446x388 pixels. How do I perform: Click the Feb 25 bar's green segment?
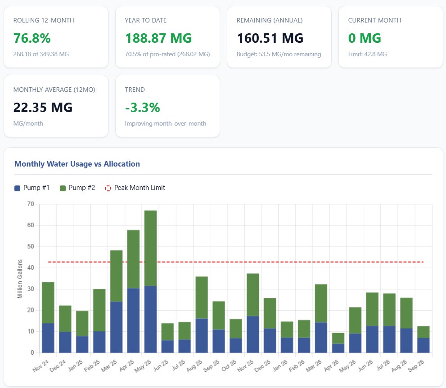pos(99,310)
